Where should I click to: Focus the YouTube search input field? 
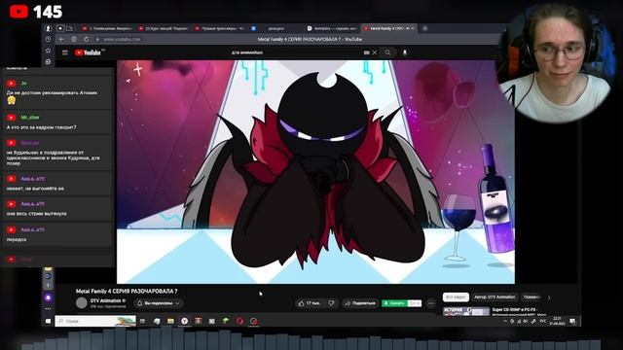pos(294,52)
